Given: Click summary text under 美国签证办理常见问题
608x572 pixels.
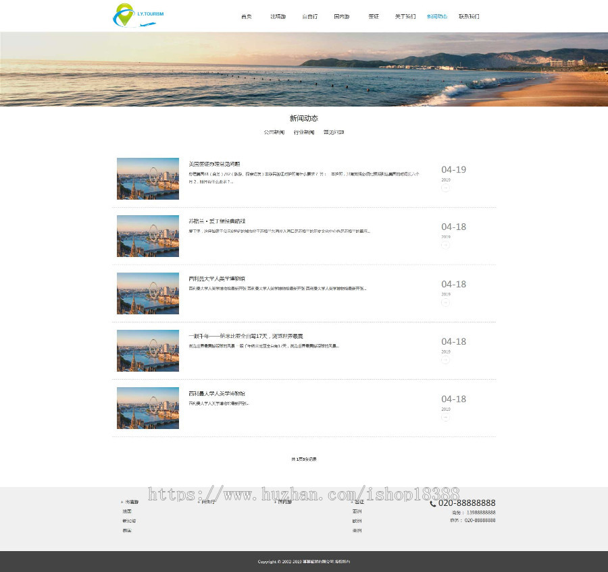Looking at the screenshot, I should [304, 178].
